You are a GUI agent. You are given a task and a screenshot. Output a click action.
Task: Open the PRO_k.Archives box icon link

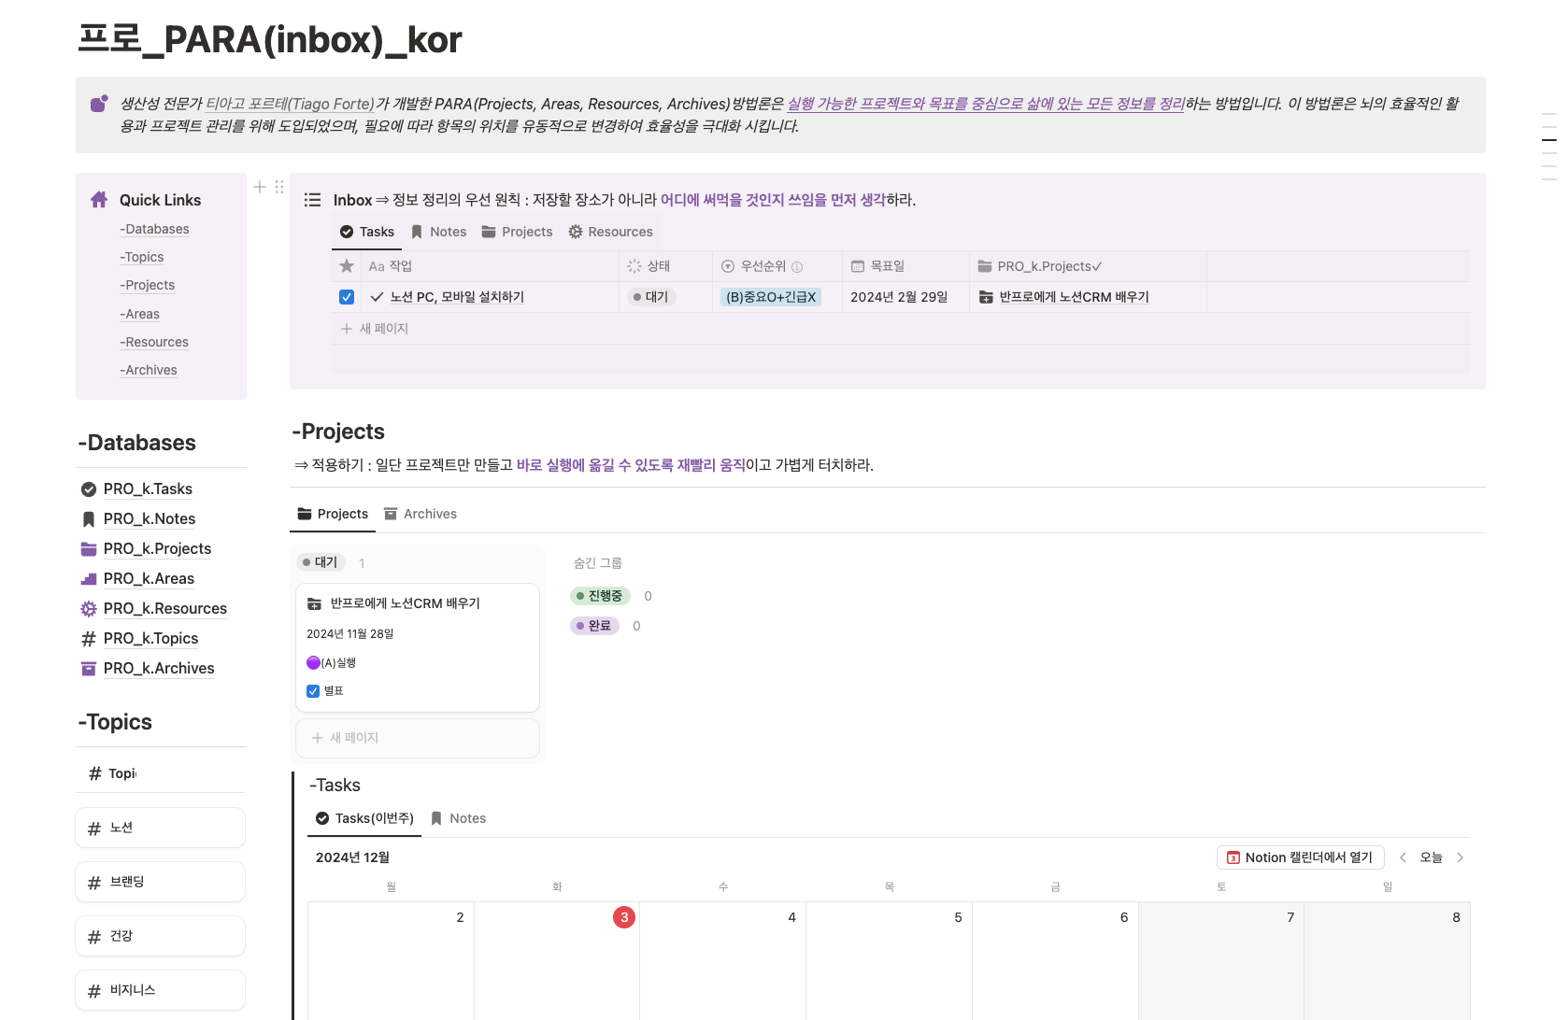pos(89,669)
